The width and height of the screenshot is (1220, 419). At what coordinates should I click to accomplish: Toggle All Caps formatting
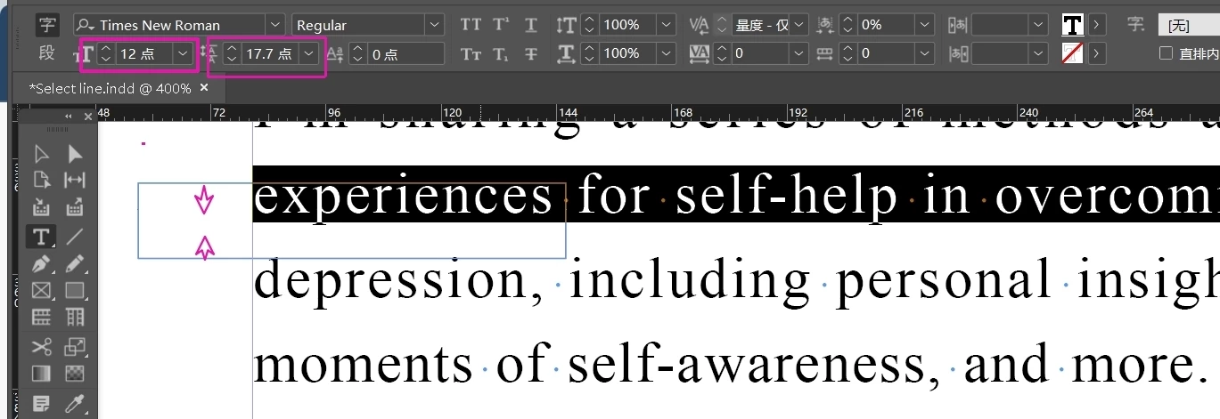click(x=471, y=25)
